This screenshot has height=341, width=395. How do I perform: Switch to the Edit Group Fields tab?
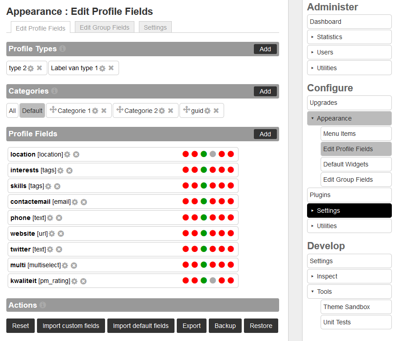point(105,27)
